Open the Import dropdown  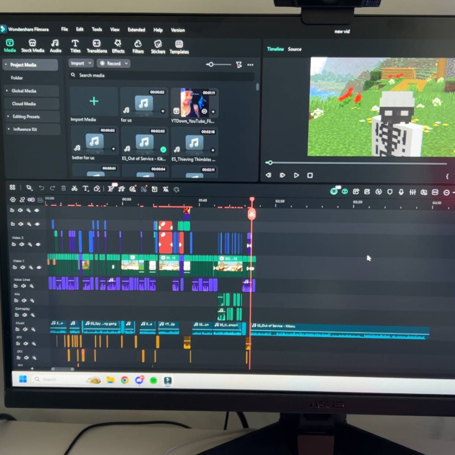point(81,63)
